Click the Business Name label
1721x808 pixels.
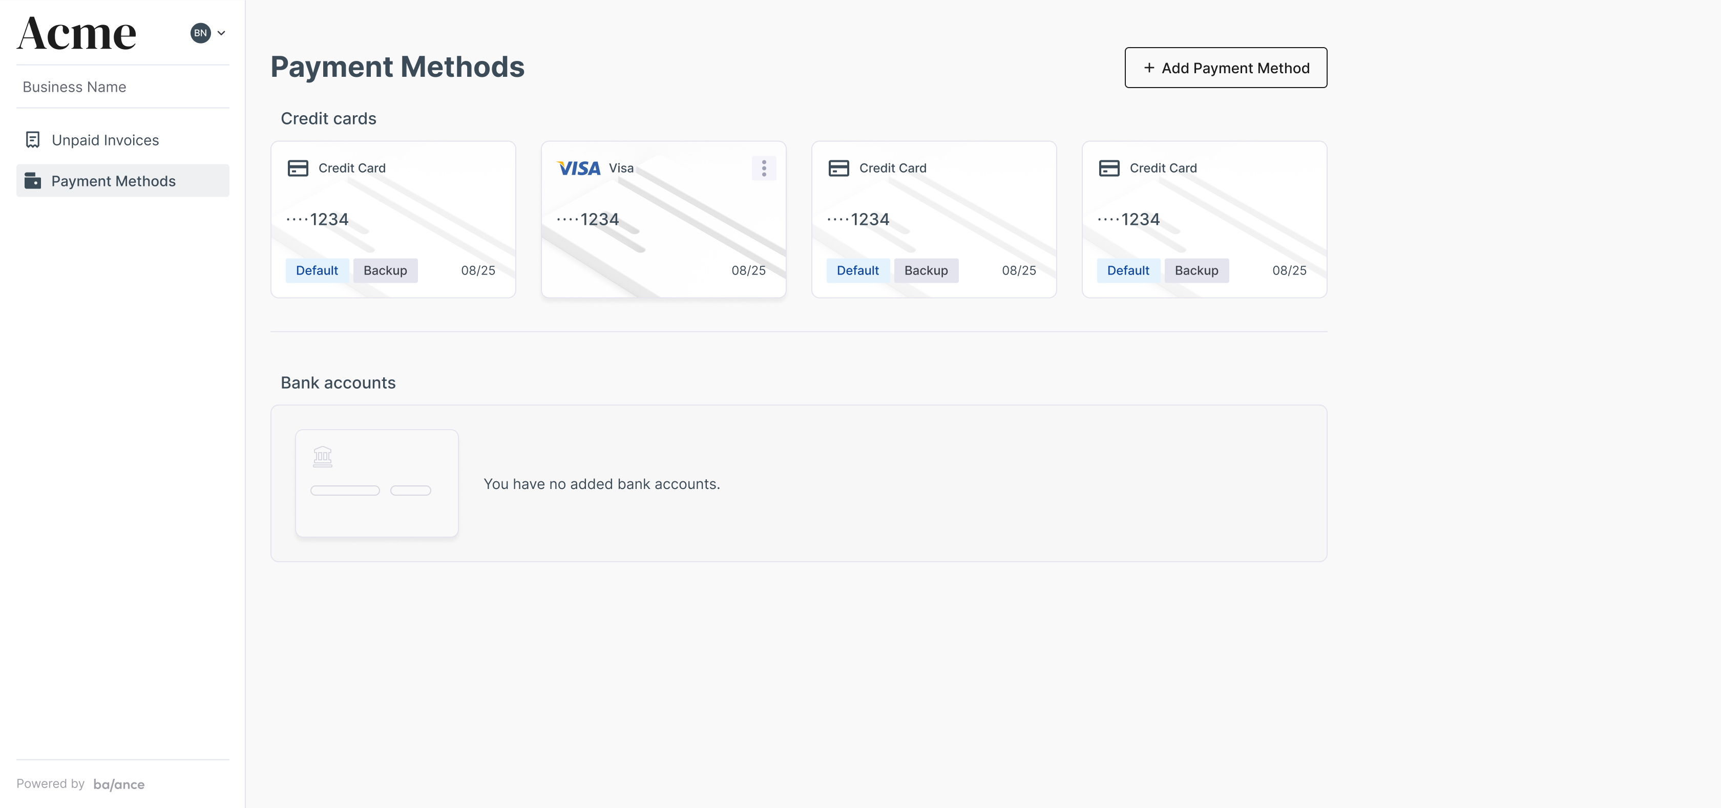[74, 87]
